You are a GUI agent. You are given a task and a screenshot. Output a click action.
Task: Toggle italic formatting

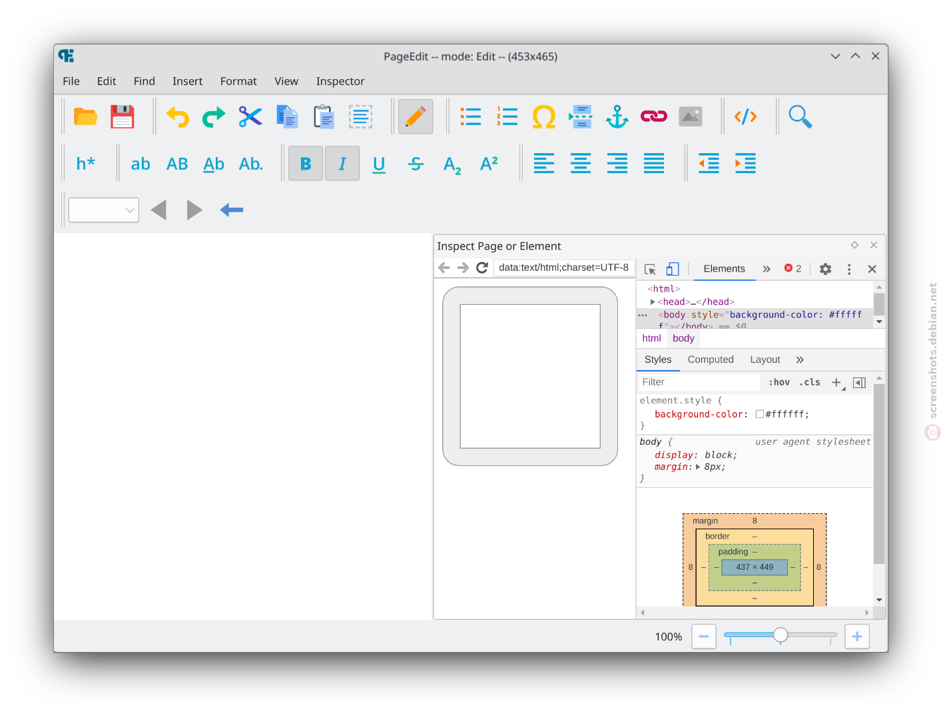pos(342,164)
